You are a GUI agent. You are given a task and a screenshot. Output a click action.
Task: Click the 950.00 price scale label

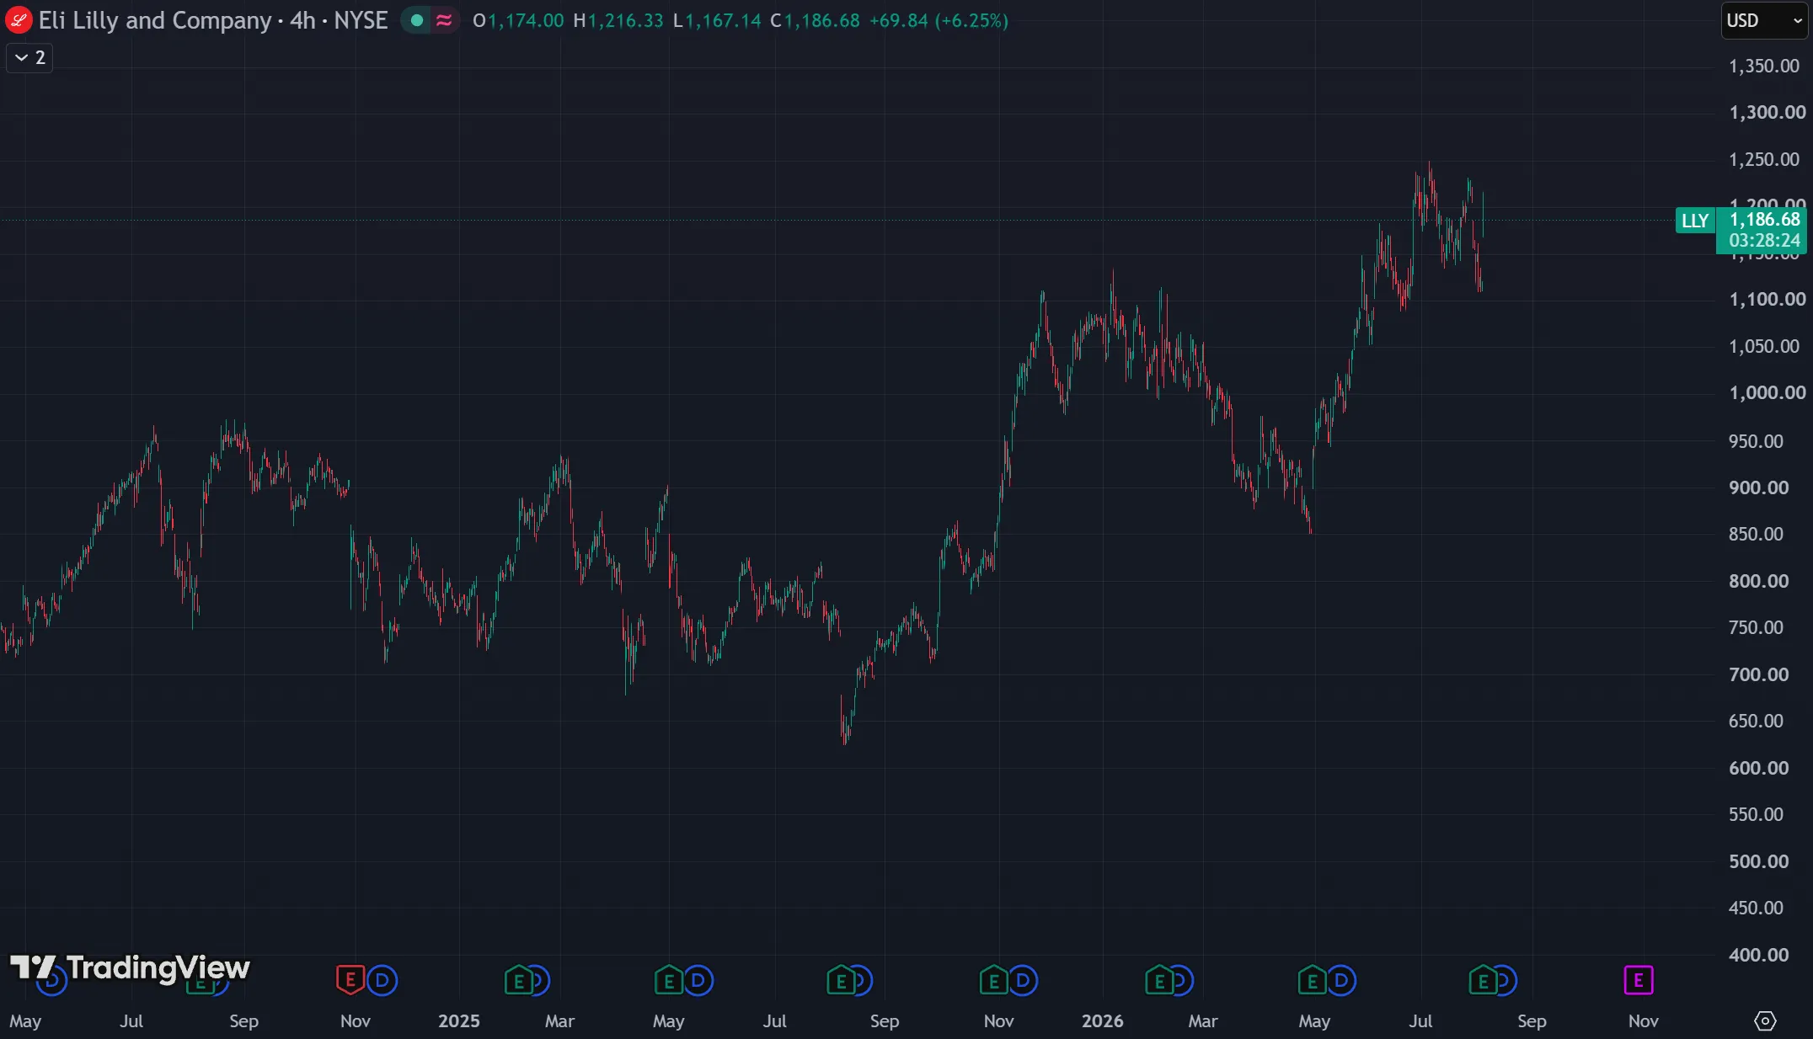tap(1756, 441)
